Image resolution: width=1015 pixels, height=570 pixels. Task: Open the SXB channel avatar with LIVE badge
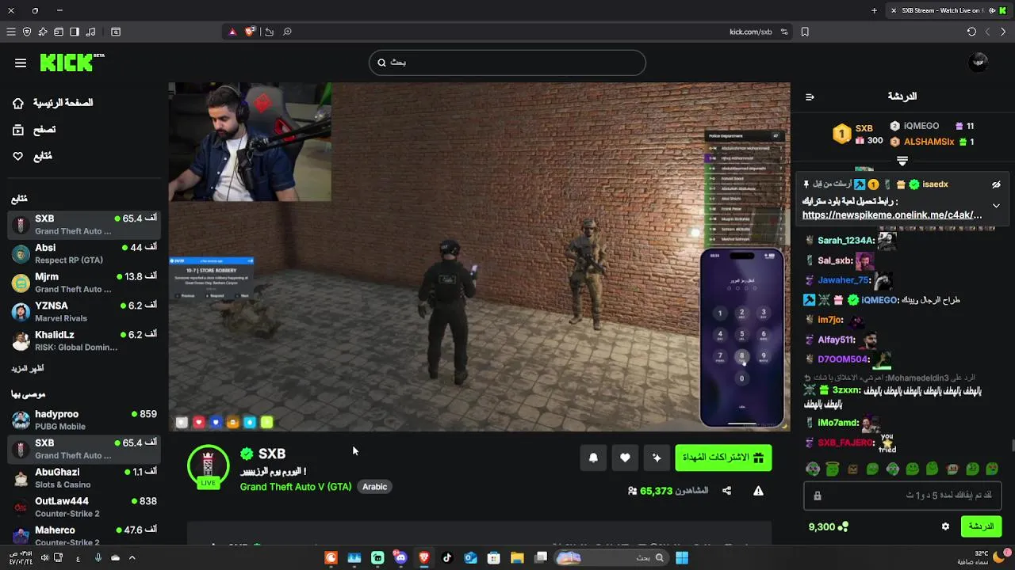click(x=208, y=466)
